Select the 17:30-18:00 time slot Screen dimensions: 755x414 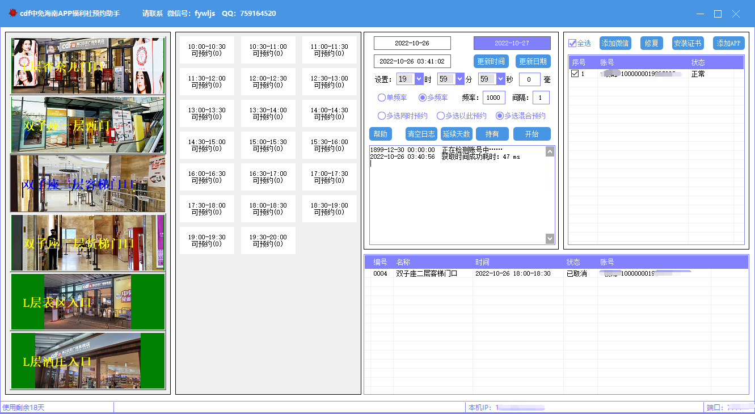[x=207, y=209]
